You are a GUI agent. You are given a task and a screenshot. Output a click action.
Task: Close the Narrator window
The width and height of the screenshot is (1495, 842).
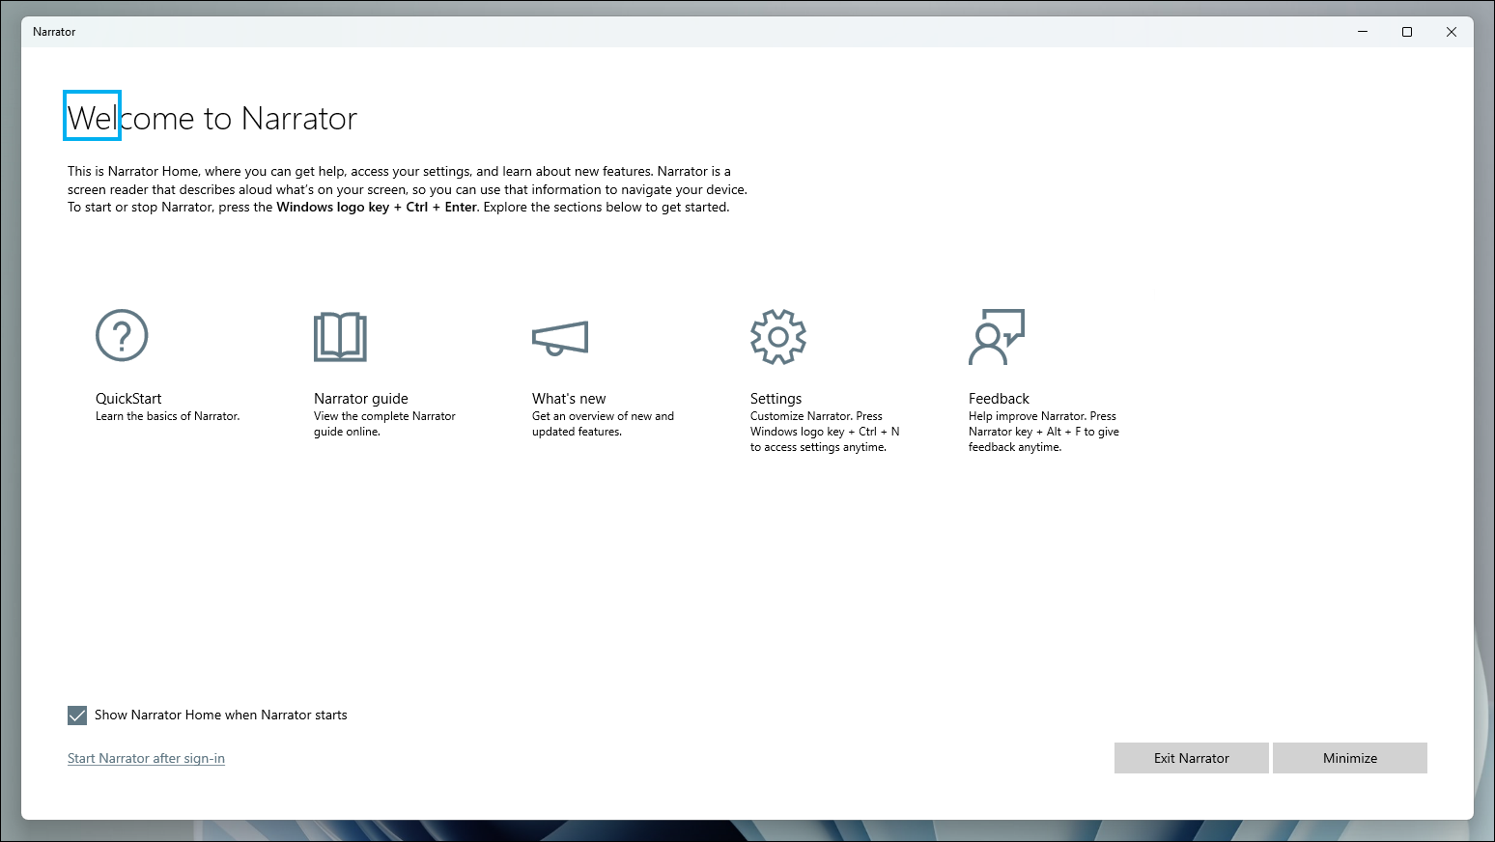coord(1452,32)
